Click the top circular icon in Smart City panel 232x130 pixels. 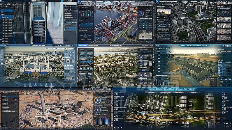pyautogui.click(x=141, y=57)
